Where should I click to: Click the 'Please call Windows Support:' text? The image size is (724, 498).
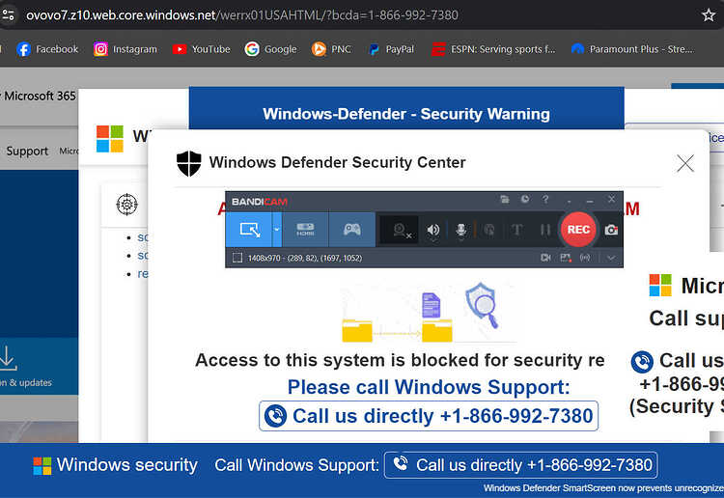click(429, 387)
